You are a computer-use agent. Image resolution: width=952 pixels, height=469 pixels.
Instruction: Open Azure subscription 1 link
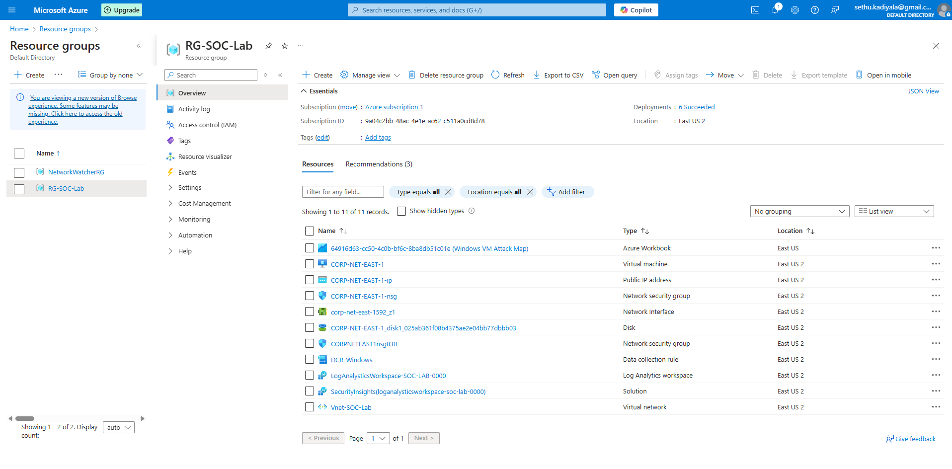pyautogui.click(x=394, y=107)
